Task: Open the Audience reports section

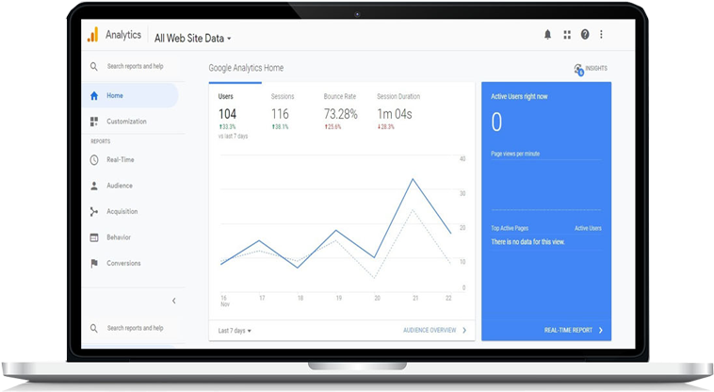Action: click(x=120, y=186)
